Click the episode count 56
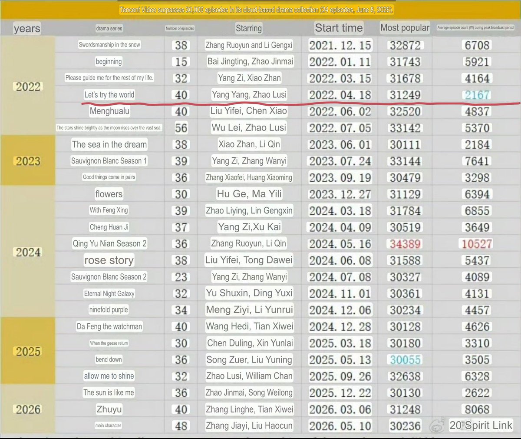Image resolution: width=521 pixels, height=439 pixels. [x=181, y=128]
